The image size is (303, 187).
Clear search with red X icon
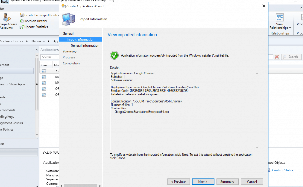click(x=277, y=57)
